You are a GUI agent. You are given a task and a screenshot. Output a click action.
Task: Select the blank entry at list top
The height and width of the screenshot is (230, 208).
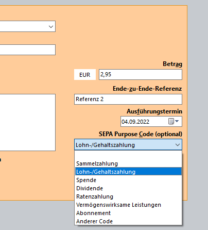coord(128,155)
